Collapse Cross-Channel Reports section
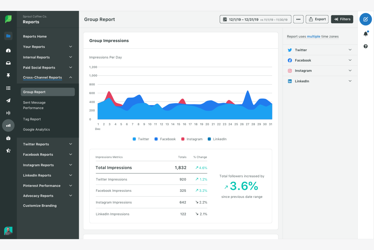 (48, 78)
